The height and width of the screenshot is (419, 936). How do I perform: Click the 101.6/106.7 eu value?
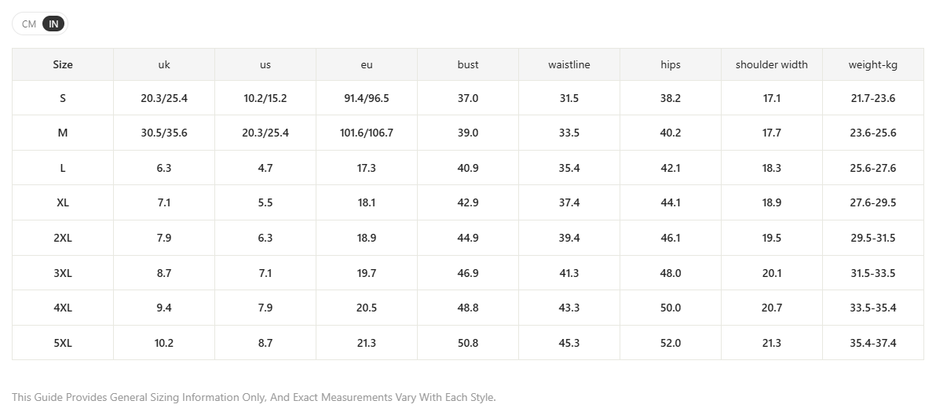(367, 133)
